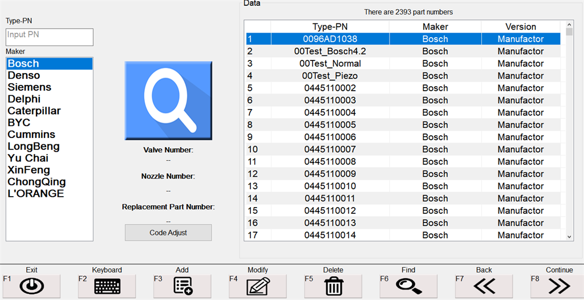Click the Version column header
Screen dimensions: 584x300
coord(520,27)
